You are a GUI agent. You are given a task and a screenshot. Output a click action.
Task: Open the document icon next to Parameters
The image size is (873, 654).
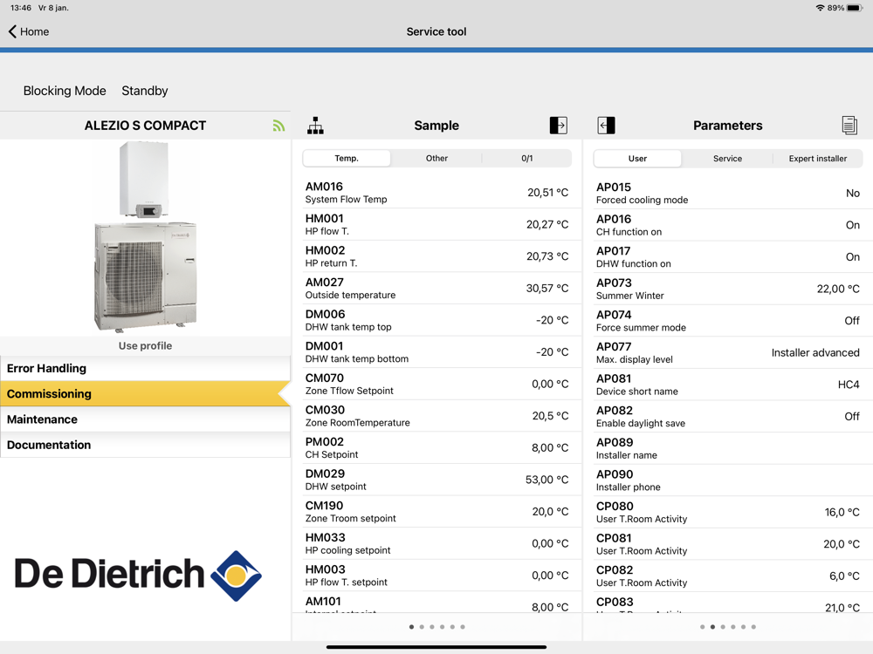(x=849, y=125)
